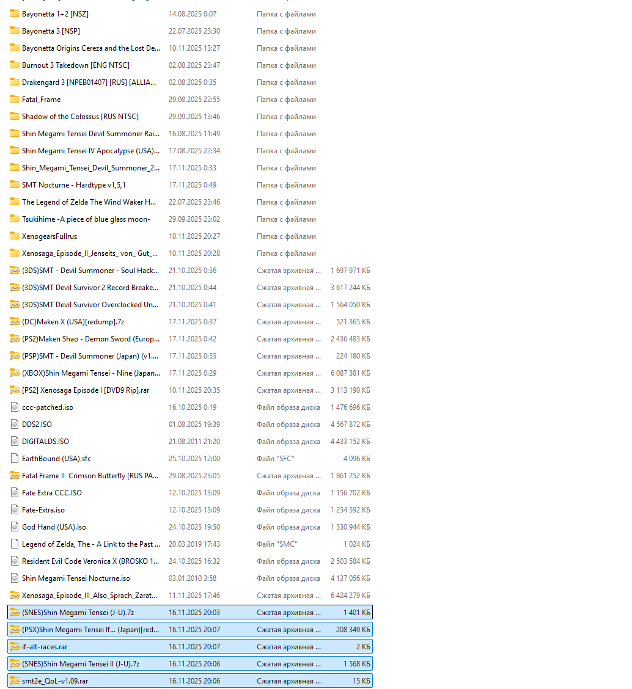Click the smt2e_QoL-v1.09.rar archive icon
The width and height of the screenshot is (632, 689).
pos(15,681)
